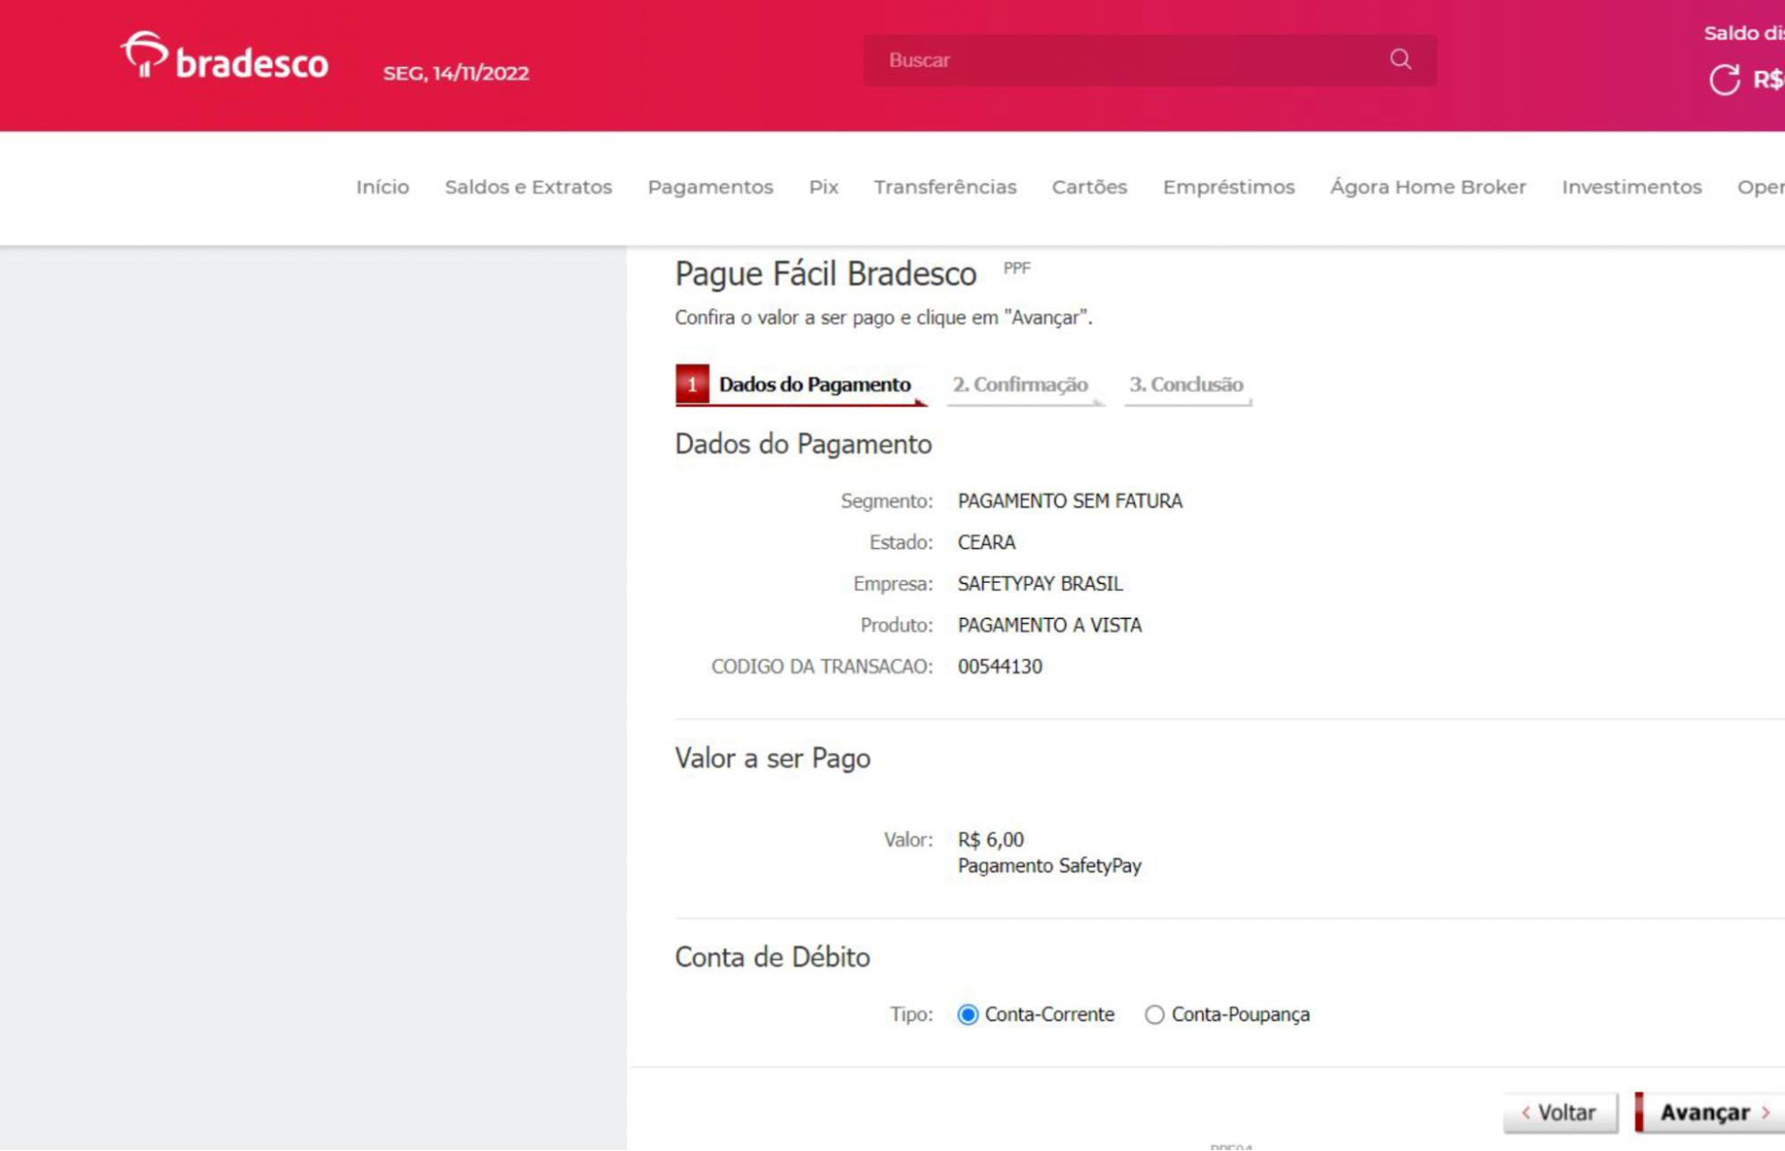Open Saldos e Extratos menu
This screenshot has height=1151, width=1785.
[x=528, y=187]
